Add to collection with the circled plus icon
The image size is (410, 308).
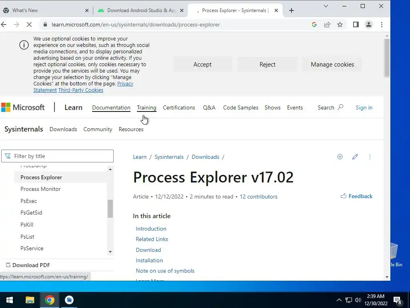click(x=340, y=157)
